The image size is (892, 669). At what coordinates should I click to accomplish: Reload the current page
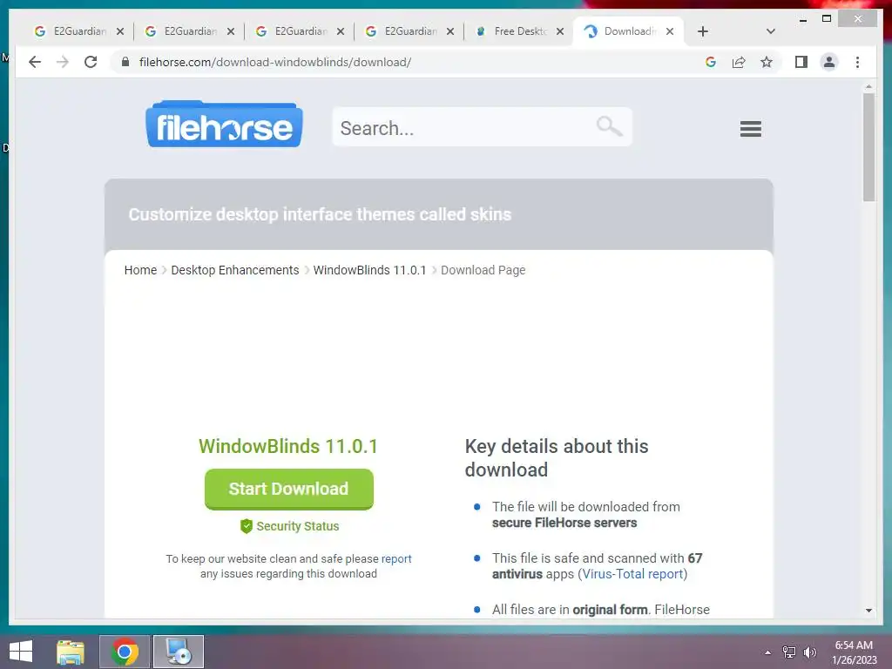[91, 62]
